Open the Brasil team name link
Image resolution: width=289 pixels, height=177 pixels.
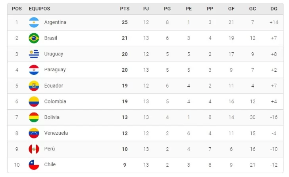pos(51,38)
